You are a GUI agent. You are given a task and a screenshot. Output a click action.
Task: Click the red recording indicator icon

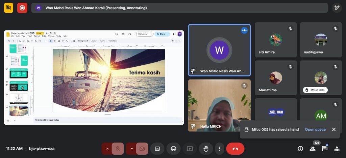tap(22, 8)
